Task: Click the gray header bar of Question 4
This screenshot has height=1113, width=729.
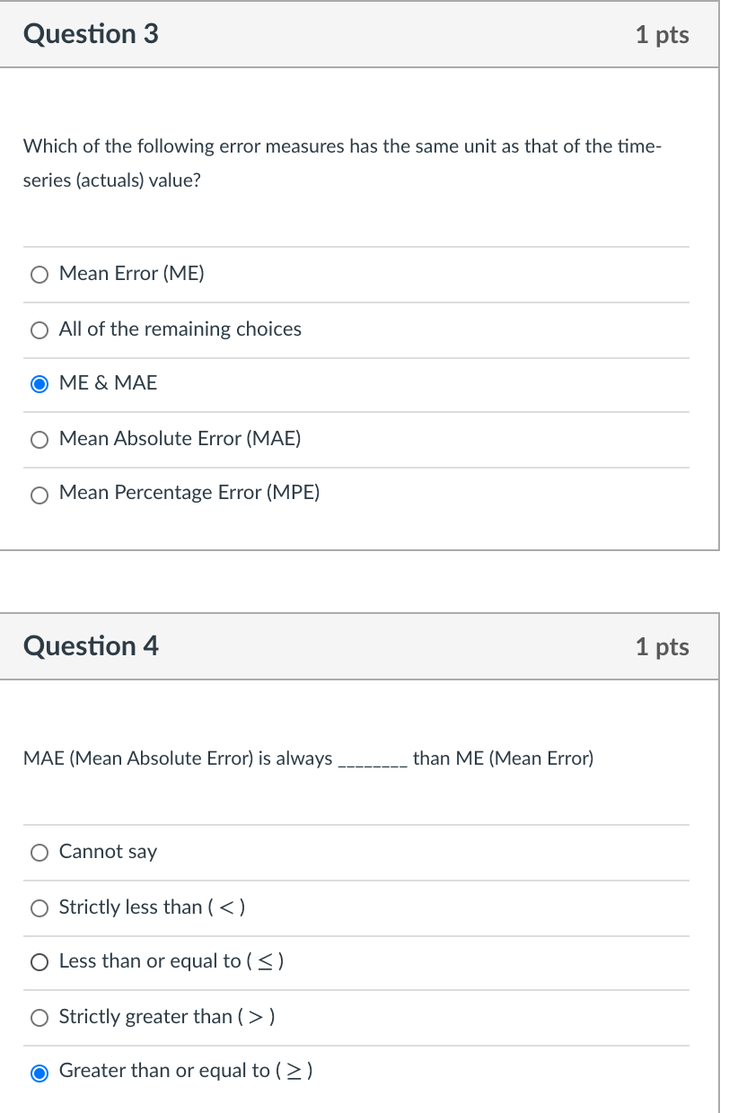Action: point(359,646)
